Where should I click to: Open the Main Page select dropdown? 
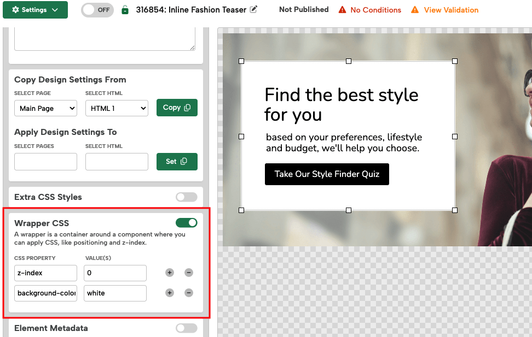click(45, 108)
